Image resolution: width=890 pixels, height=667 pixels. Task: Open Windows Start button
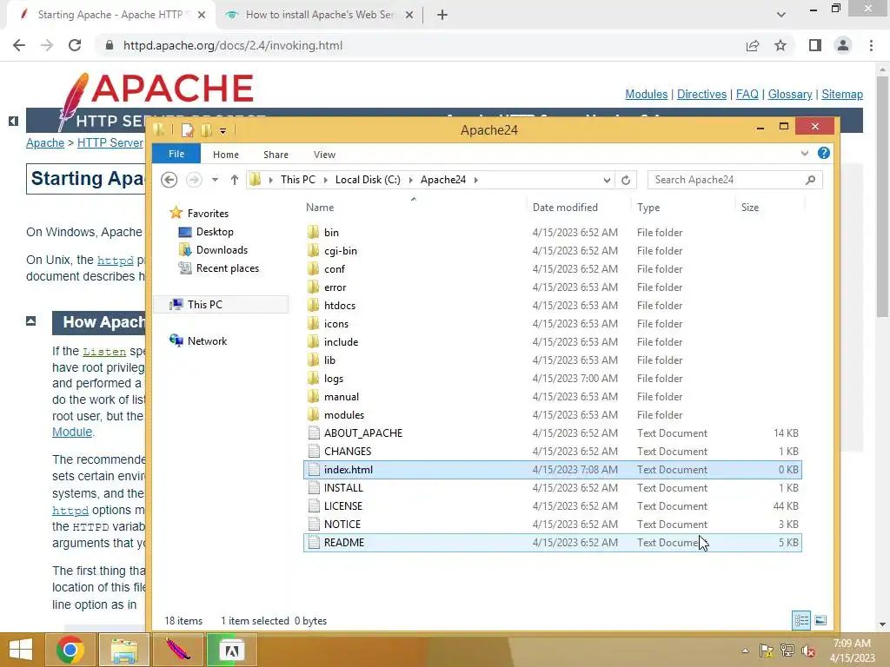[21, 650]
